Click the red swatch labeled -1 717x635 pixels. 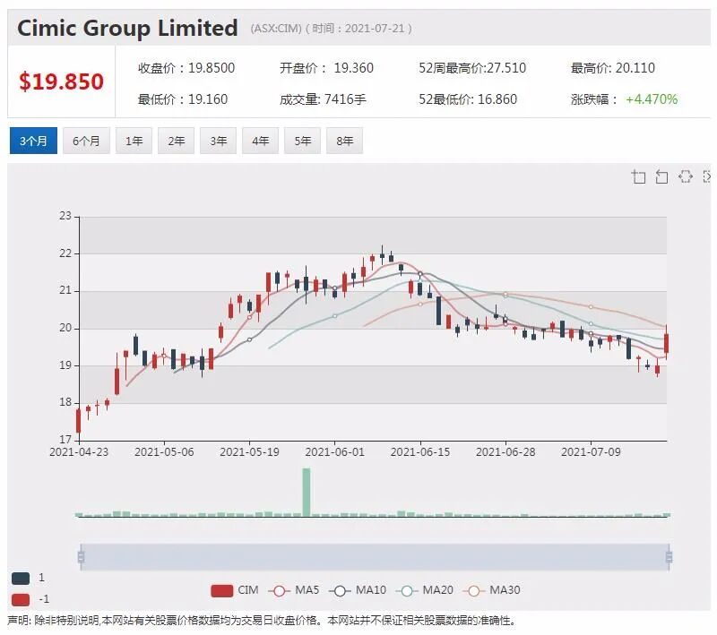tap(21, 599)
